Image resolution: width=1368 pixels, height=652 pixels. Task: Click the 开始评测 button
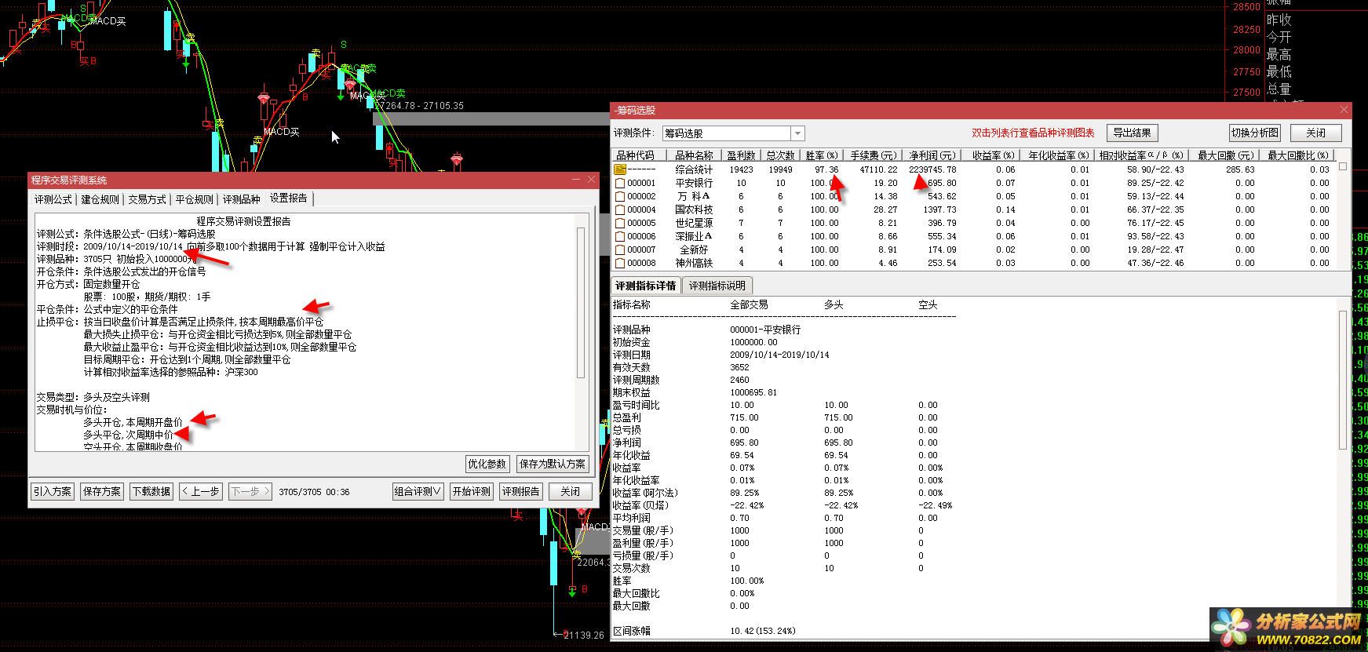click(471, 491)
